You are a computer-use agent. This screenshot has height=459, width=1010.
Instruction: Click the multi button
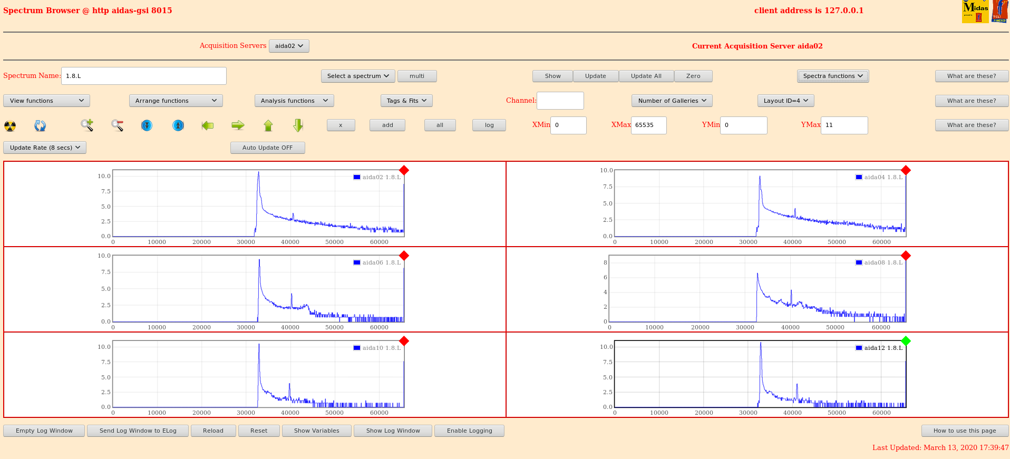pyautogui.click(x=417, y=76)
